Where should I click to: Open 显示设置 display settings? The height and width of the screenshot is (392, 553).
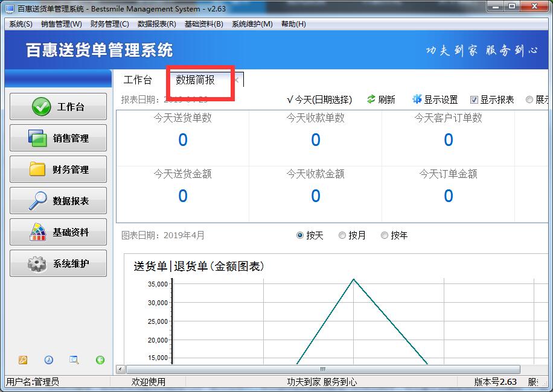[x=435, y=100]
